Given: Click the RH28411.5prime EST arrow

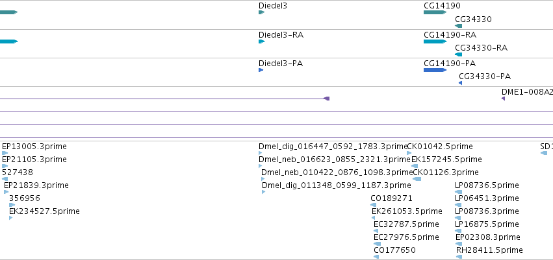Looking at the screenshot, I should click(459, 257).
